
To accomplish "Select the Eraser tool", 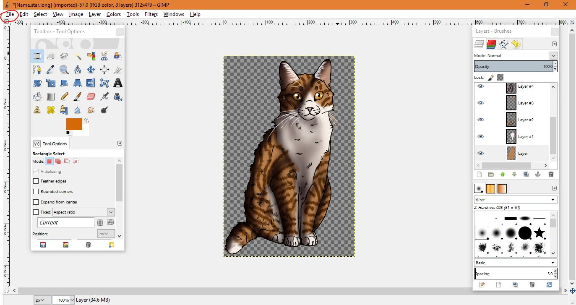I will [91, 96].
